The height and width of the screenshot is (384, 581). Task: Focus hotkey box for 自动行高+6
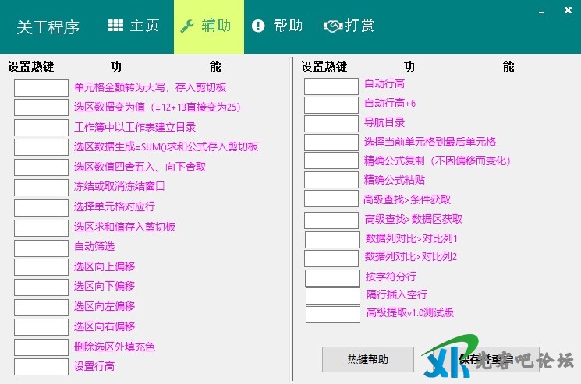click(x=331, y=104)
